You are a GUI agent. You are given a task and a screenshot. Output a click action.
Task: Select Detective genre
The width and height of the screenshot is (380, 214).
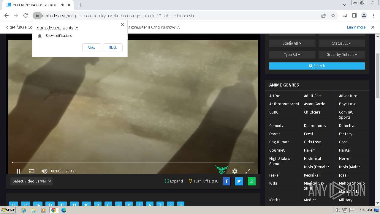(347, 125)
